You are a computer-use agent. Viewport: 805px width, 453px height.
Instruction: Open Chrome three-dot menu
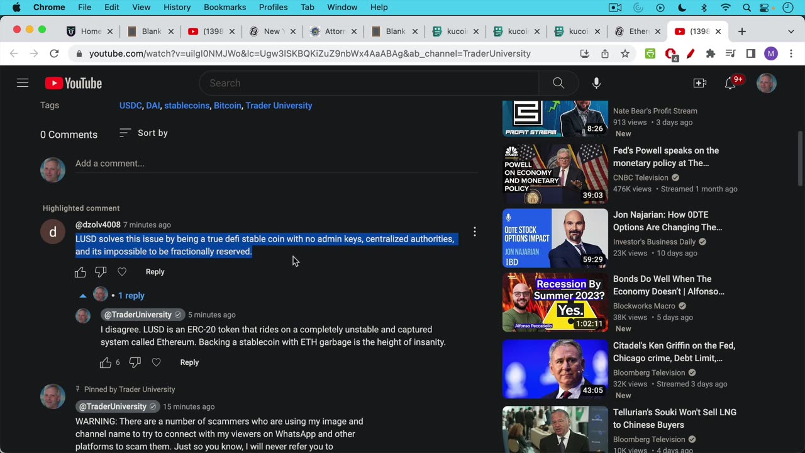(x=791, y=53)
